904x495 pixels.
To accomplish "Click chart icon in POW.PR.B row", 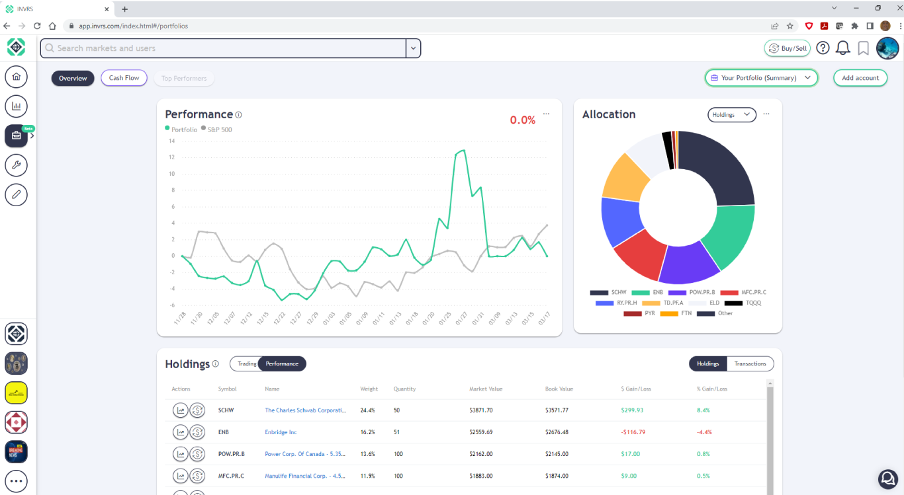I will (180, 454).
